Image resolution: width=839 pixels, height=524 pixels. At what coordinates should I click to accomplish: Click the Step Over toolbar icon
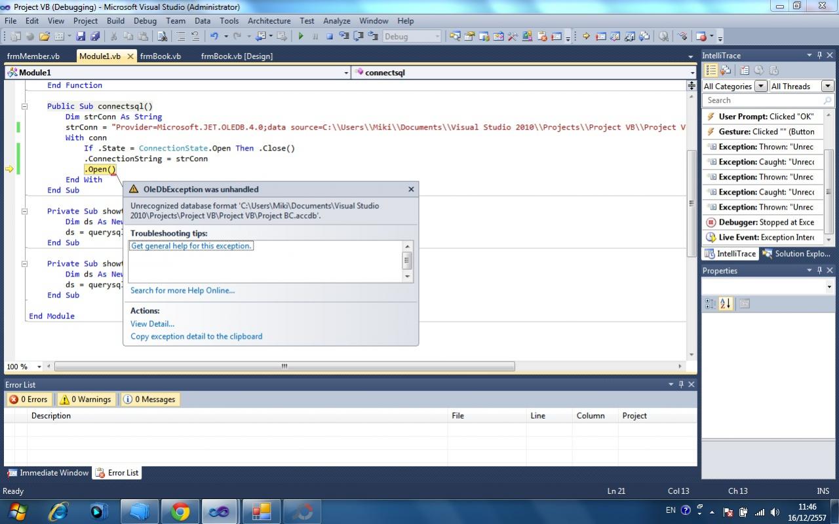(358, 37)
